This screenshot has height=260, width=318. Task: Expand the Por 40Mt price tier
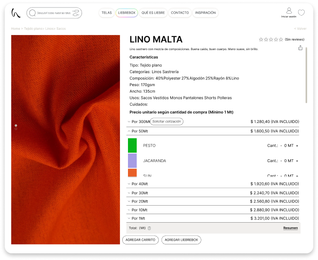click(129, 184)
